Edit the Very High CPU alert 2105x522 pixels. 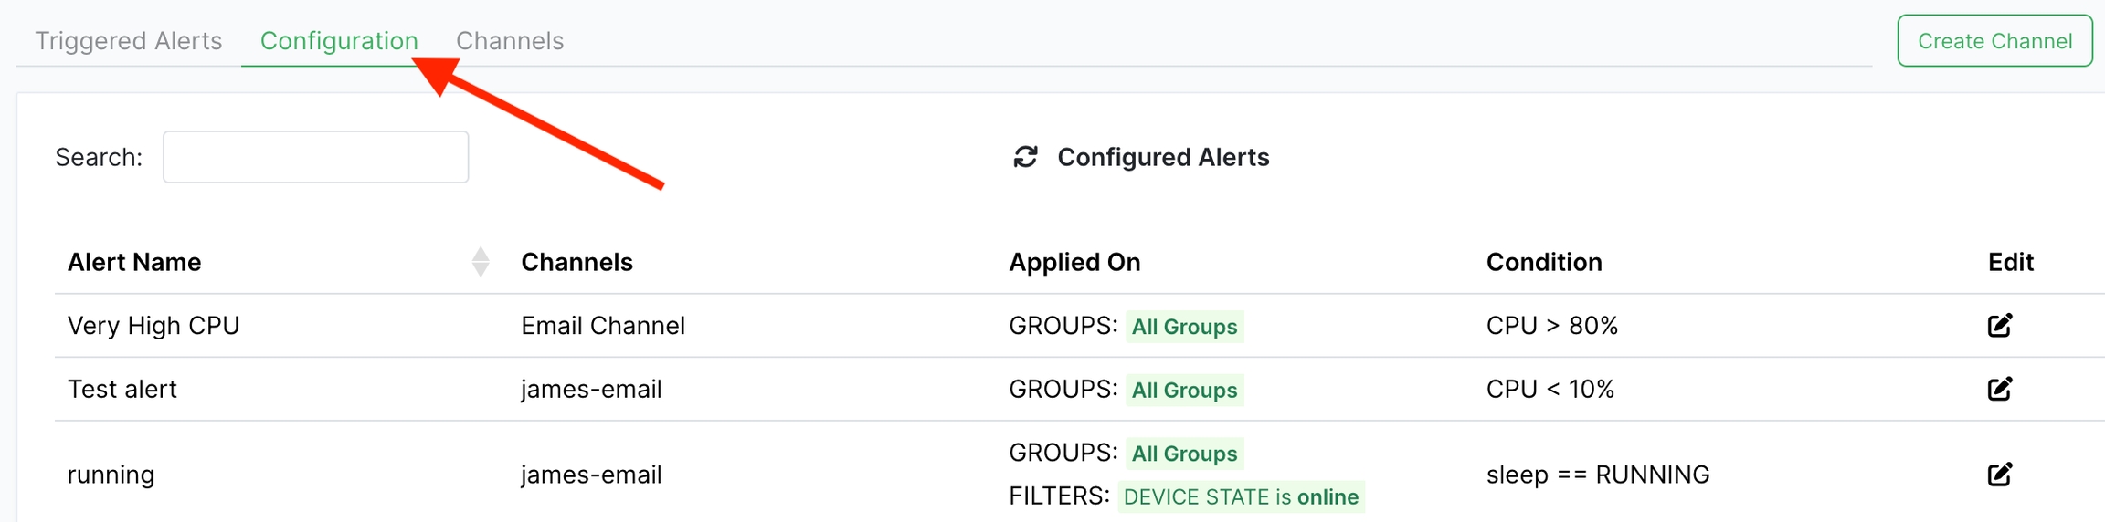click(x=1999, y=326)
